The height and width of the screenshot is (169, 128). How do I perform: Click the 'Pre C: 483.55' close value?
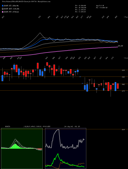coord(80,12)
